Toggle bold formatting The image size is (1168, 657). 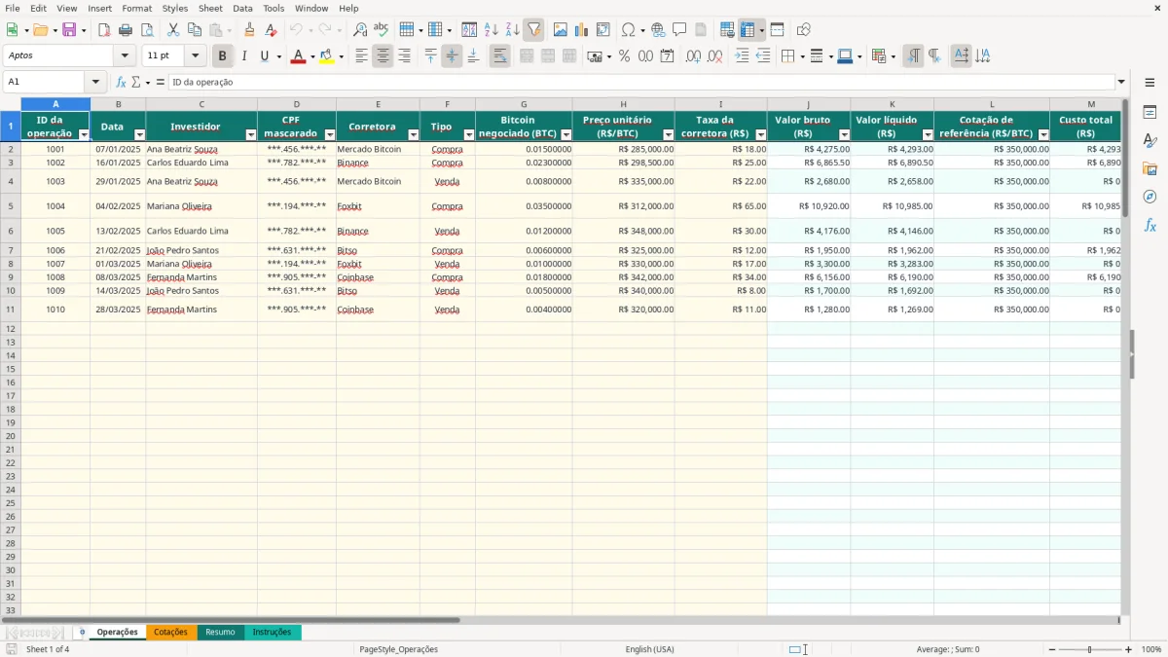click(x=222, y=56)
